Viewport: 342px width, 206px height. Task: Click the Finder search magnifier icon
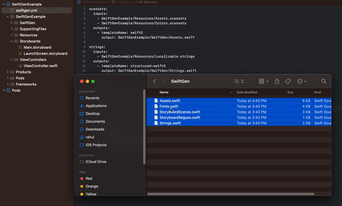(x=323, y=81)
